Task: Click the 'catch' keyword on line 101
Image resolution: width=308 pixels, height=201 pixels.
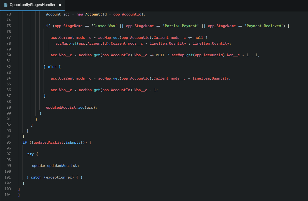Action: 36,177
